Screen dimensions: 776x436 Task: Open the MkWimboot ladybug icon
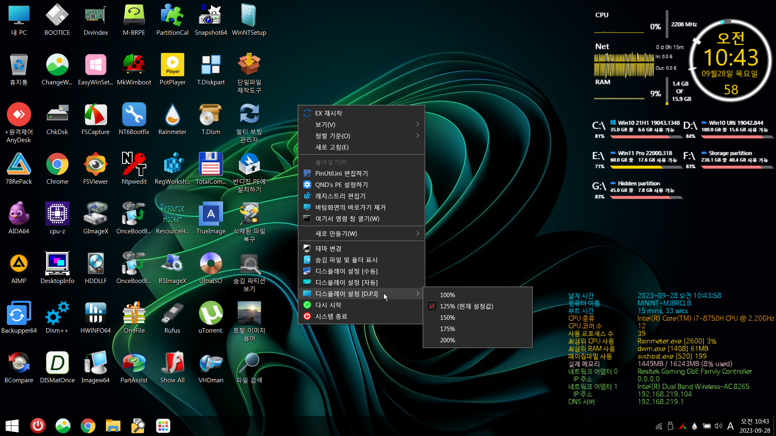(134, 69)
